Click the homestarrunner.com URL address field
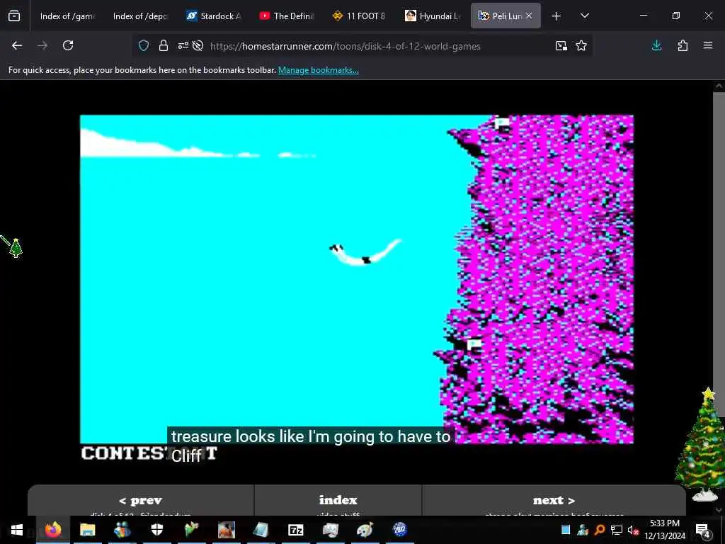The width and height of the screenshot is (725, 544). pyautogui.click(x=345, y=46)
